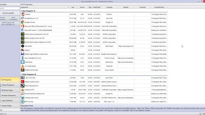The height and width of the screenshot is (115, 205).
Task: Open the Logs Database section
Action: tap(10, 100)
